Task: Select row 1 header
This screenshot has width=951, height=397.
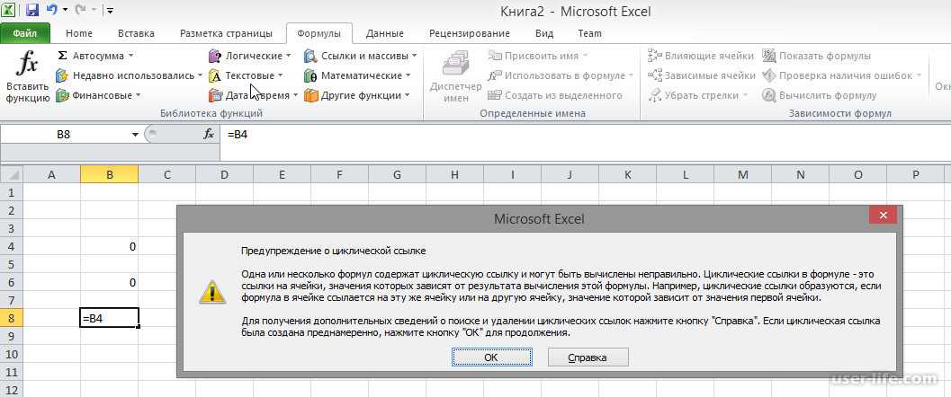Action: click(12, 192)
